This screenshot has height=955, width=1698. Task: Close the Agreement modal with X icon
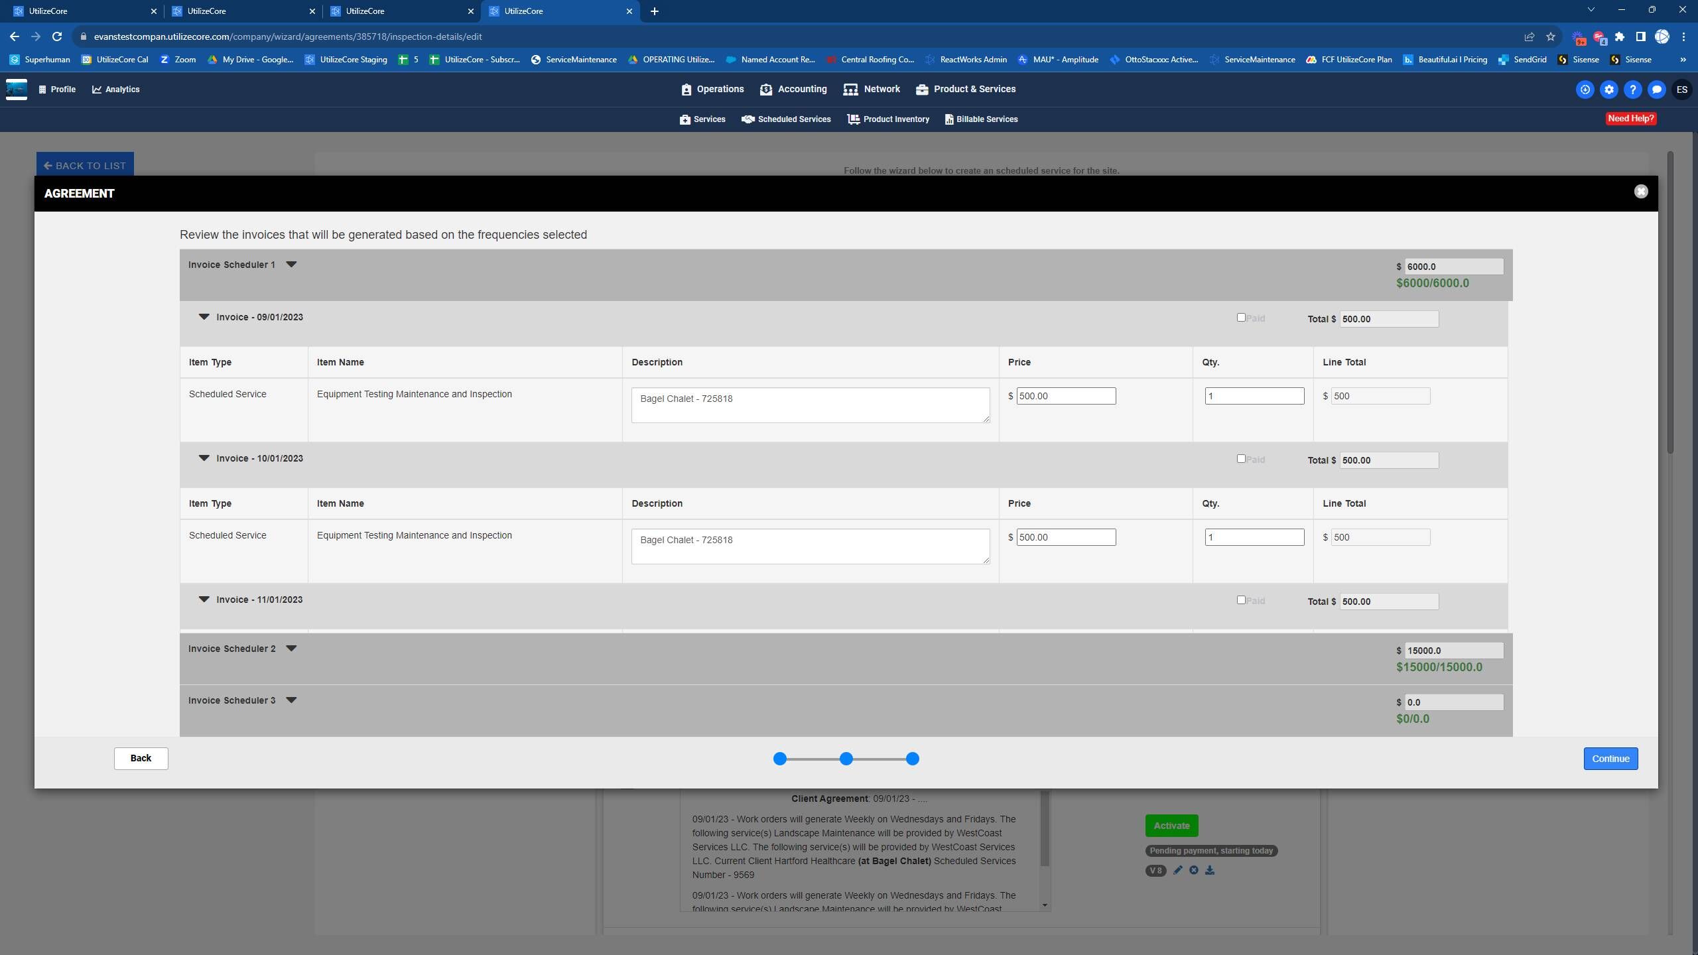click(1640, 192)
